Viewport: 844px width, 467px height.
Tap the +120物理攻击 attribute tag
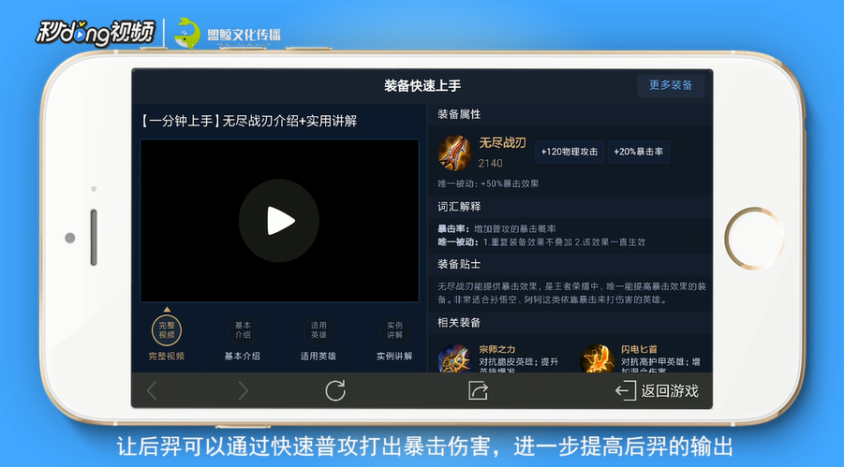570,152
